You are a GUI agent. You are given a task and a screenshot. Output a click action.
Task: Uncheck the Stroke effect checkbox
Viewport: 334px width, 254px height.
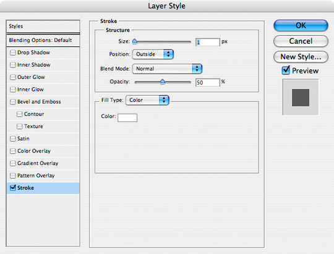click(x=13, y=188)
